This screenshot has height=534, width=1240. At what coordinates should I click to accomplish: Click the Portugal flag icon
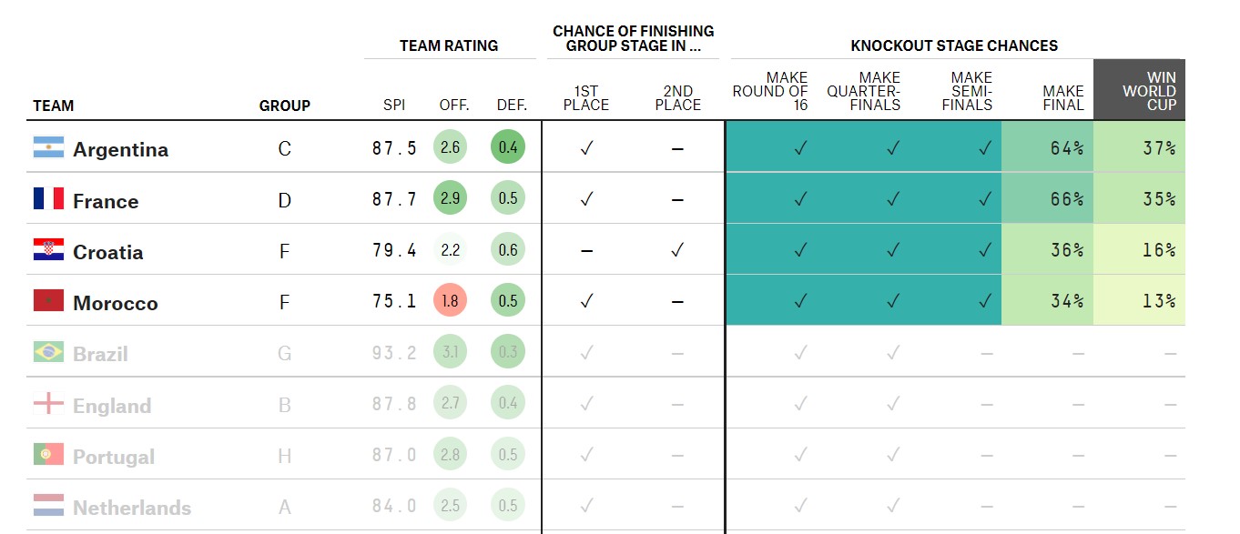pyautogui.click(x=48, y=455)
